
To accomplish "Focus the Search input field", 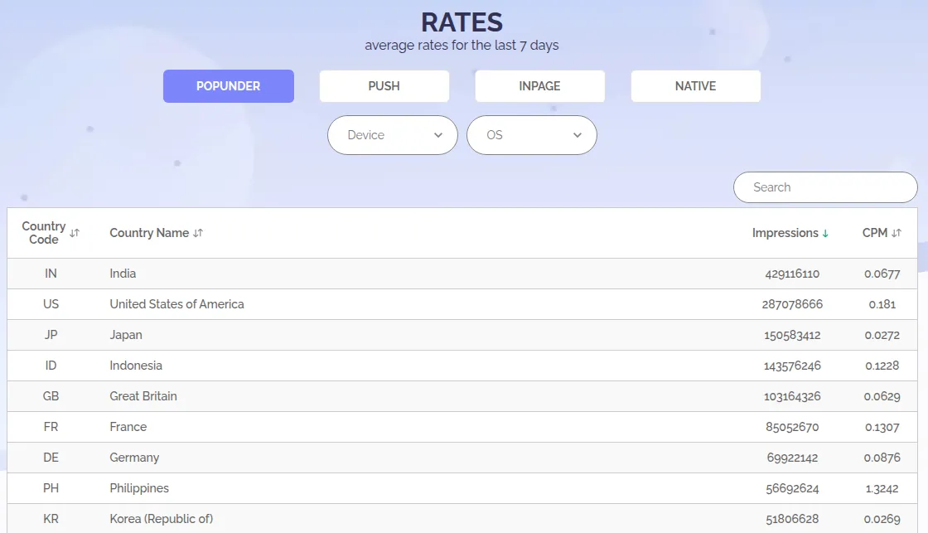I will point(825,187).
